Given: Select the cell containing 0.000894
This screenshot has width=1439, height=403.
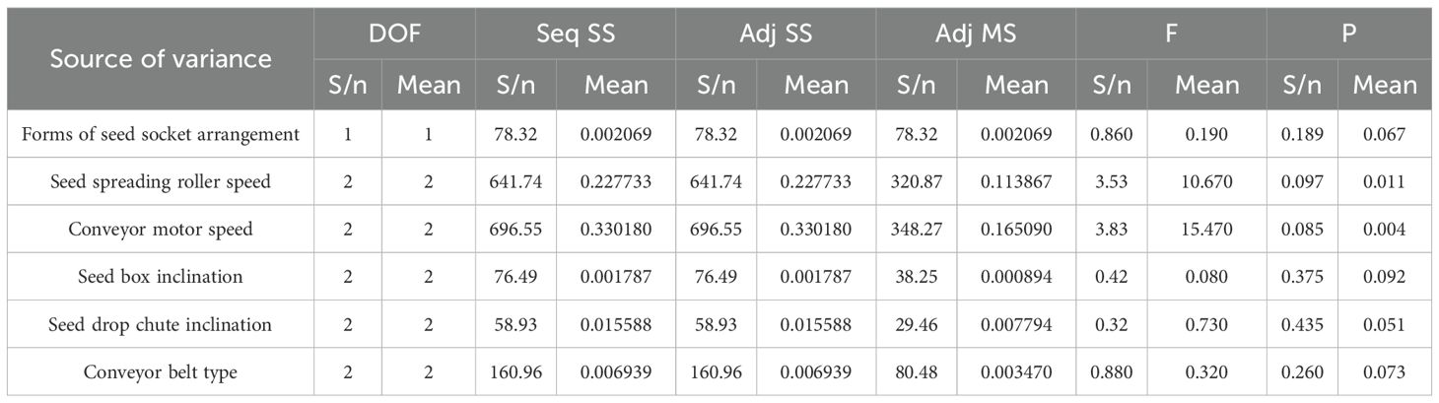Looking at the screenshot, I should (x=1015, y=277).
